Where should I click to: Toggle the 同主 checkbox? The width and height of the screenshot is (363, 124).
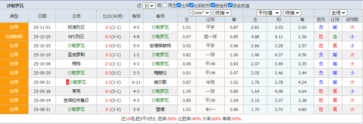click(x=165, y=6)
